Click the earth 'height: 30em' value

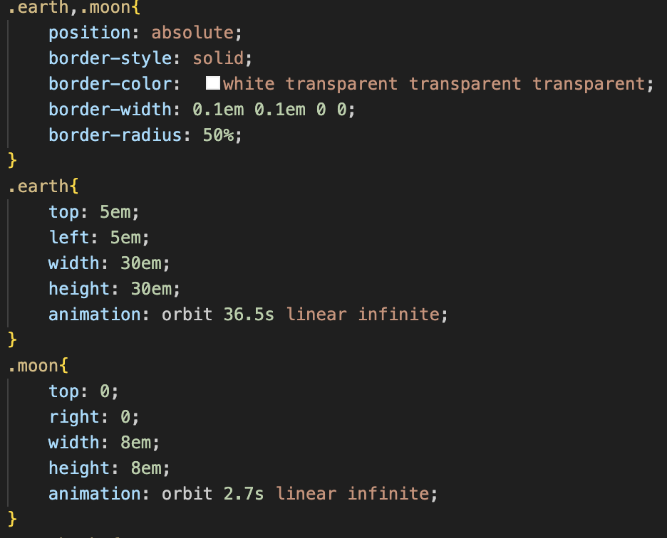coord(152,289)
